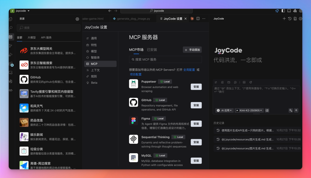Image resolution: width=311 pixels, height=178 pixels.
Task: Open the Source Control branch icon
Action: (x=11, y=46)
